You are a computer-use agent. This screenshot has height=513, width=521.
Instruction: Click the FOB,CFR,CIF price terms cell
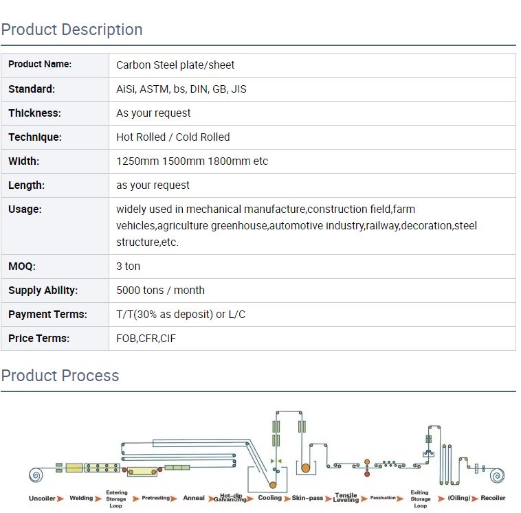pos(146,339)
